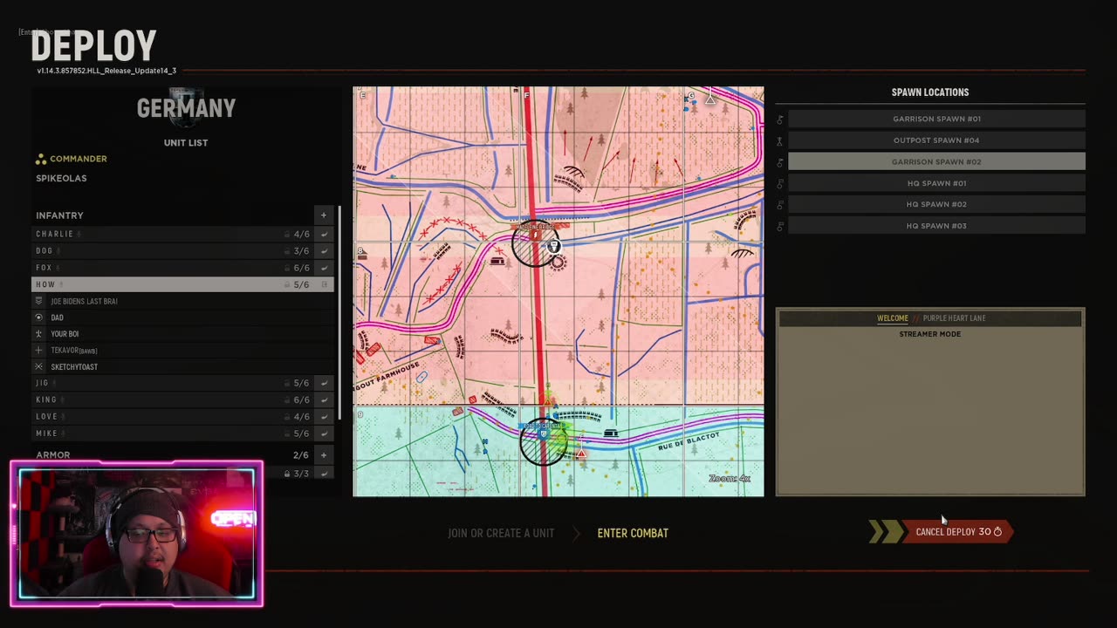Expand the Love squad row
This screenshot has height=628, width=1117.
(x=174, y=417)
